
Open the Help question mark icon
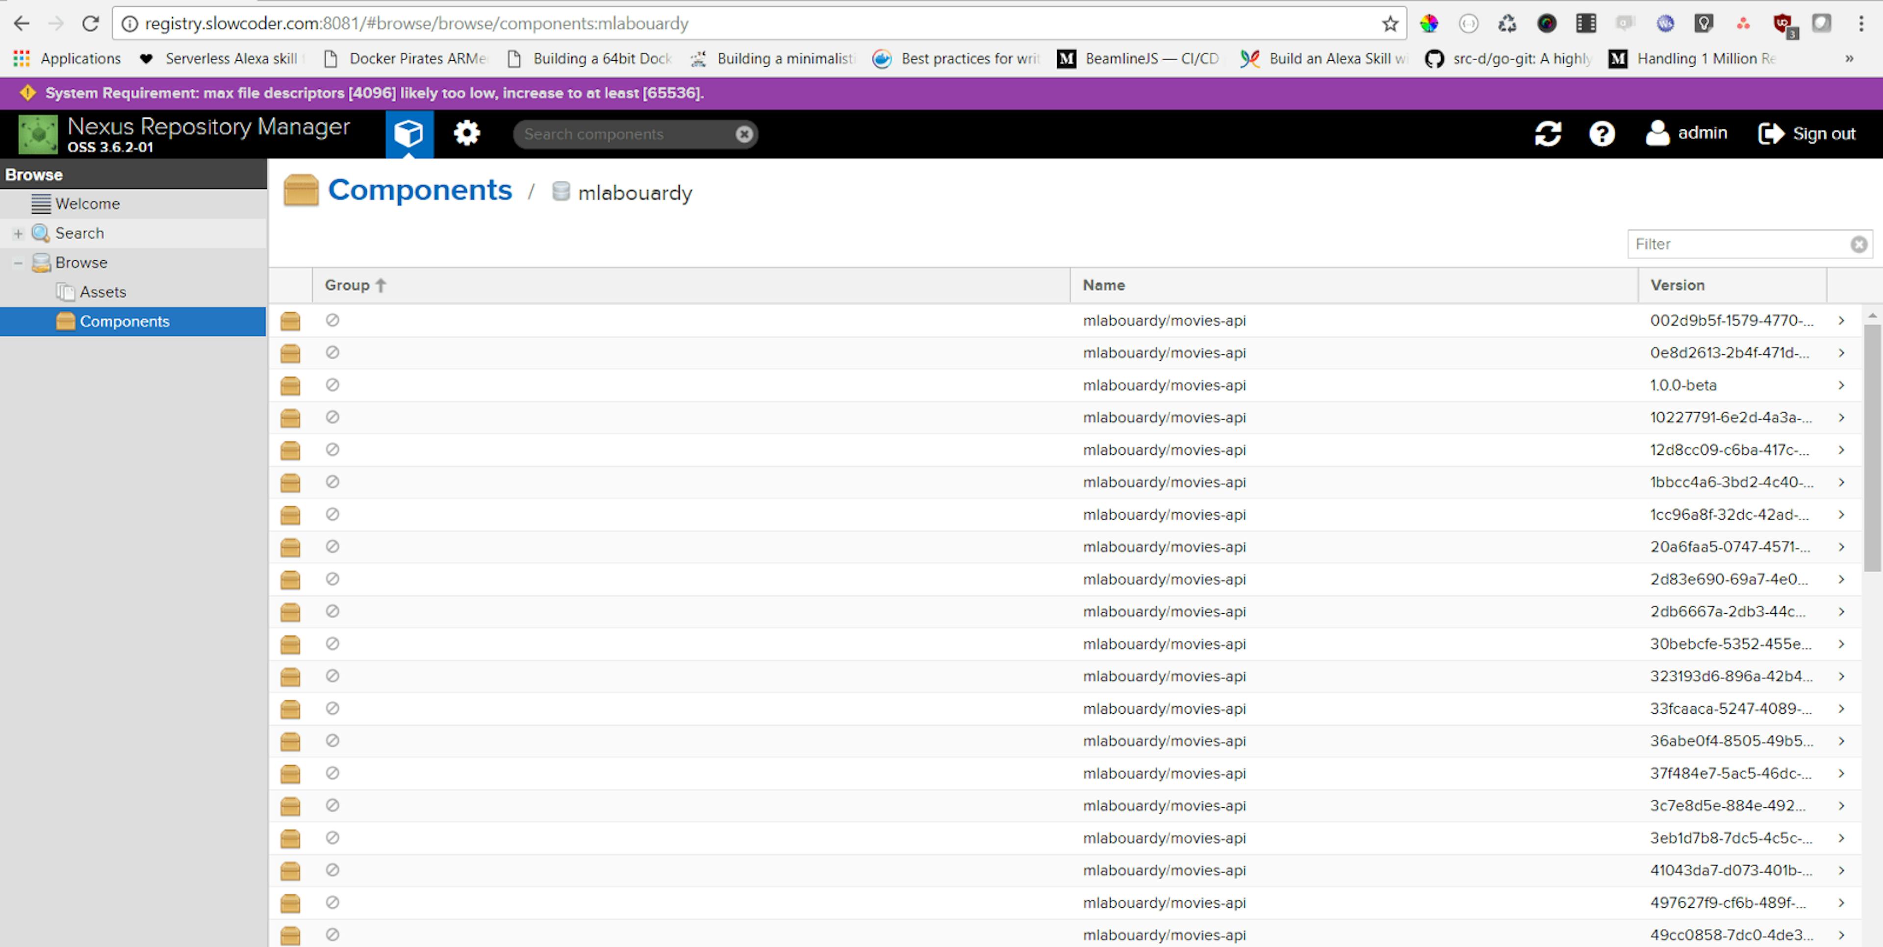pos(1602,134)
